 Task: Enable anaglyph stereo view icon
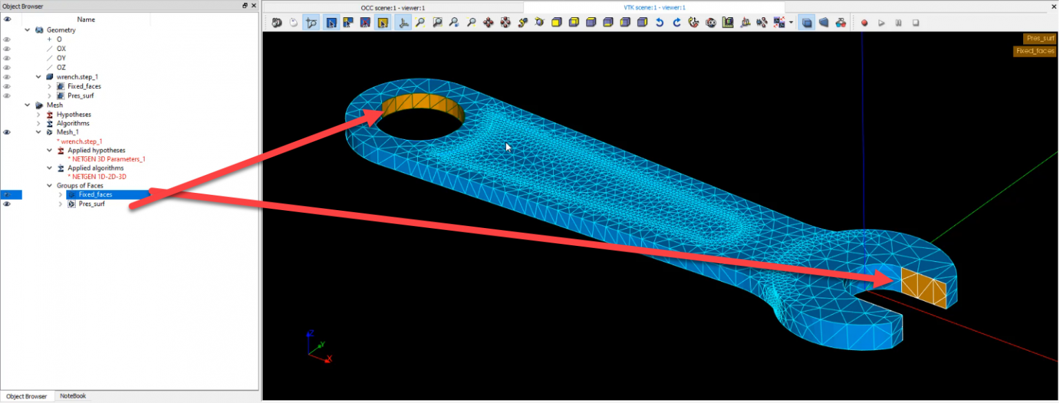click(840, 22)
